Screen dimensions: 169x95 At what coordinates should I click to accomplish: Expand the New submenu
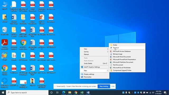pos(95,70)
